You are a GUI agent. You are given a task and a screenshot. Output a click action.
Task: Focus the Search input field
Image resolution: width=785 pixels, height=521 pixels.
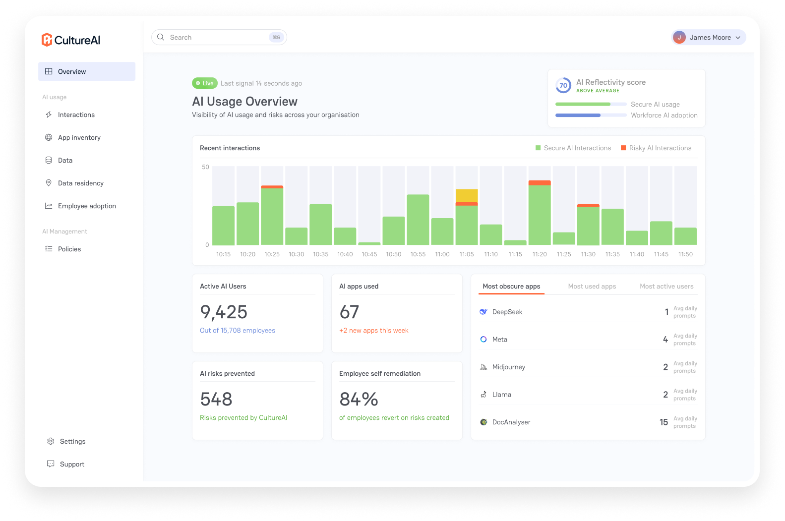[219, 37]
